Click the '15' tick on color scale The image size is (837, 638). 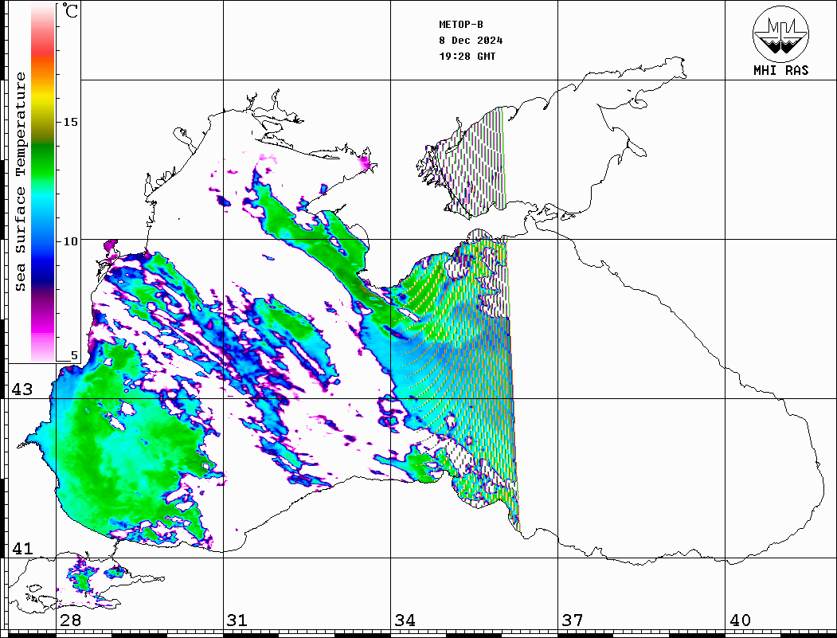click(x=70, y=122)
